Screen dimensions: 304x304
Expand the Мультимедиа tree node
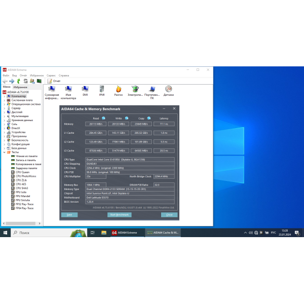[5, 117]
